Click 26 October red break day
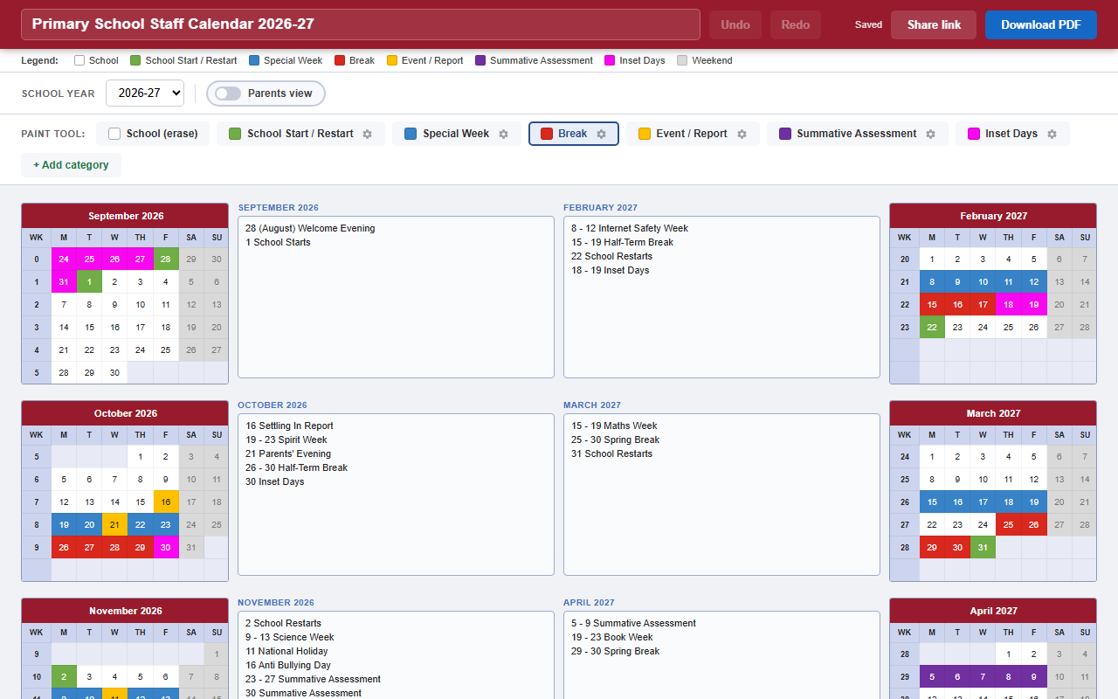 tap(64, 547)
